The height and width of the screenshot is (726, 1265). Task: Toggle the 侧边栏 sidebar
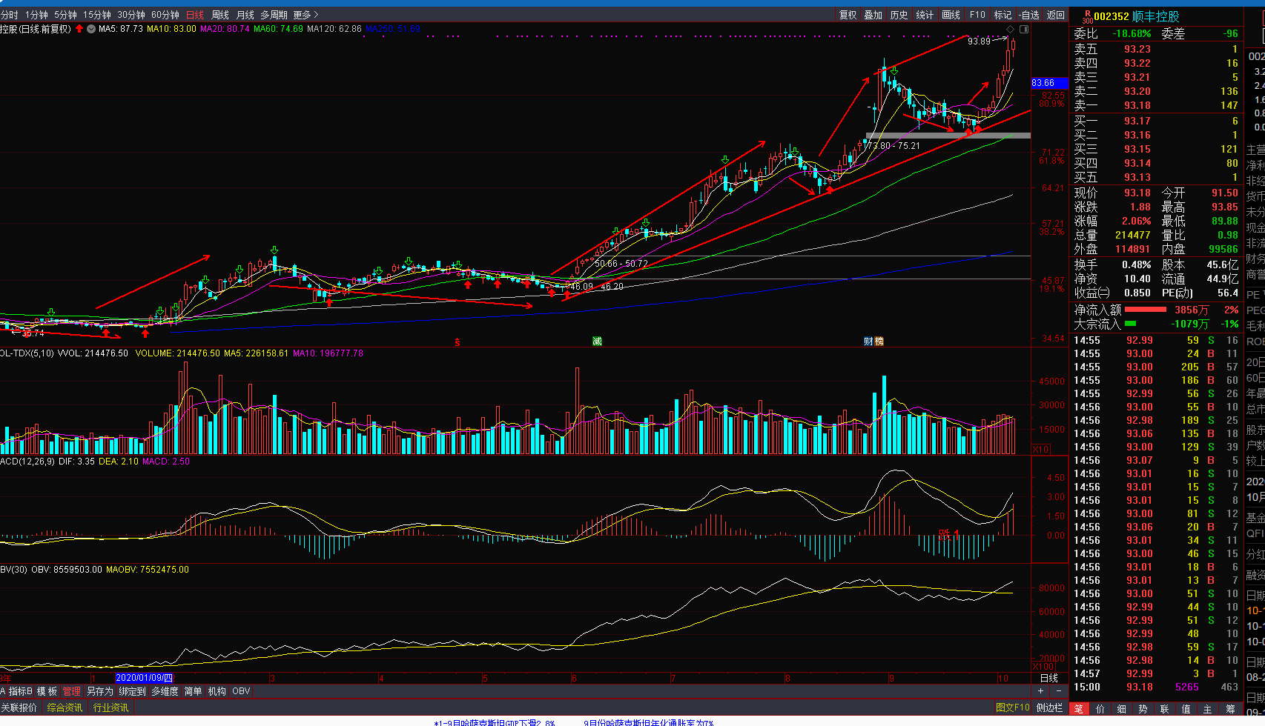pyautogui.click(x=1049, y=707)
